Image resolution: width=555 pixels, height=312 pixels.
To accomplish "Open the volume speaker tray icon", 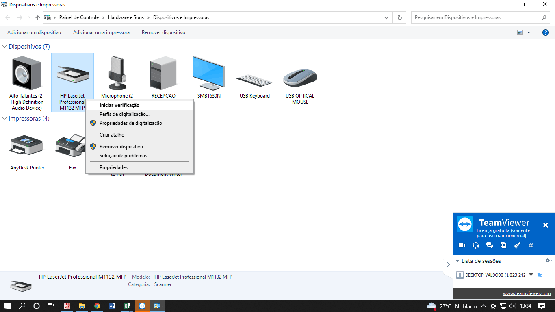I will [x=512, y=306].
